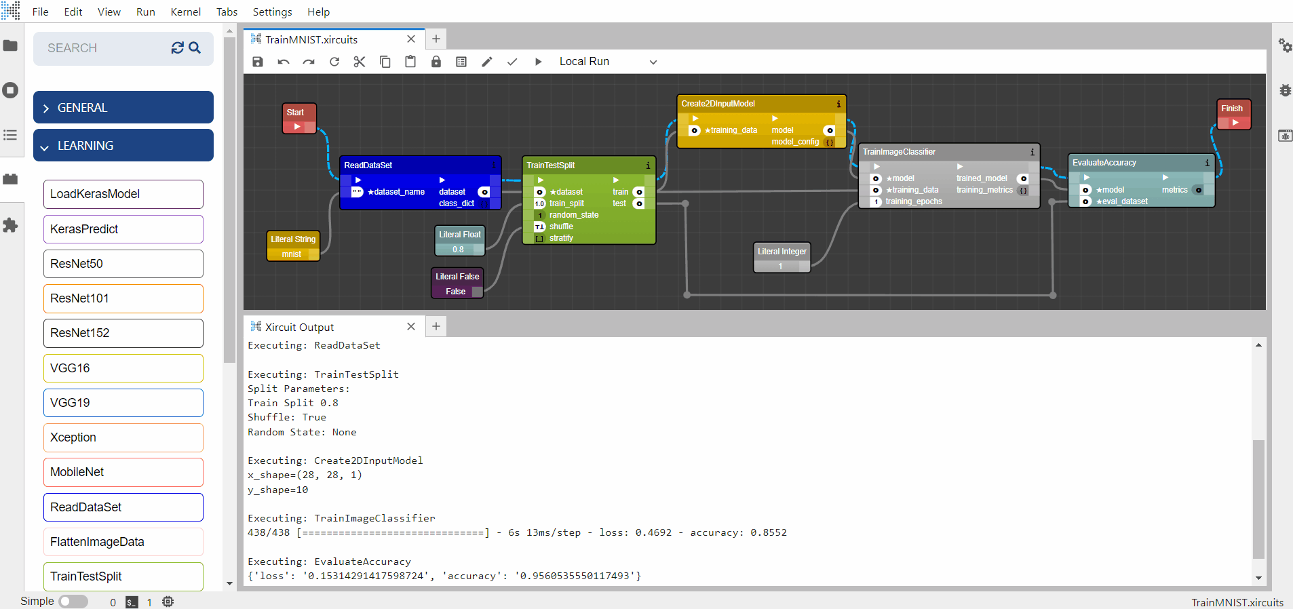Select the FlattenImageData component

(123, 542)
